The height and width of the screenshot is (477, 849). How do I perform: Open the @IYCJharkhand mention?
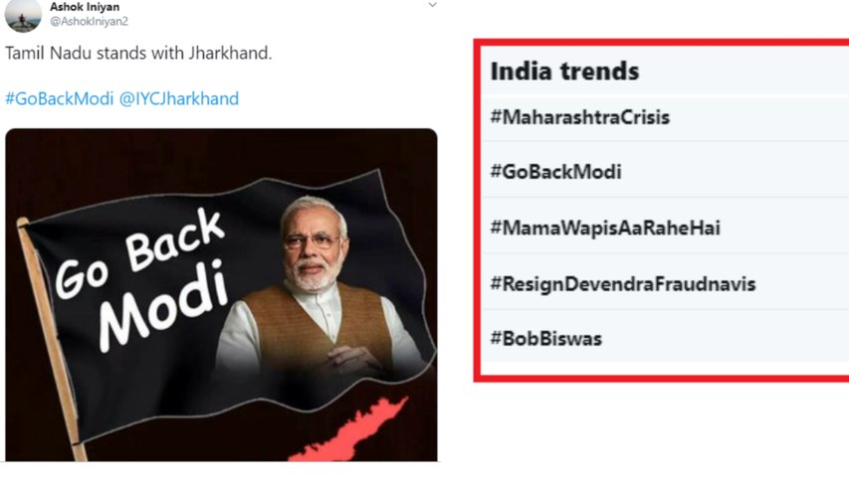point(179,98)
